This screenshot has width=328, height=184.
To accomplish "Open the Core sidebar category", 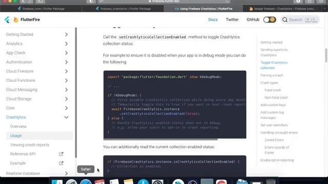I will 10,108.
